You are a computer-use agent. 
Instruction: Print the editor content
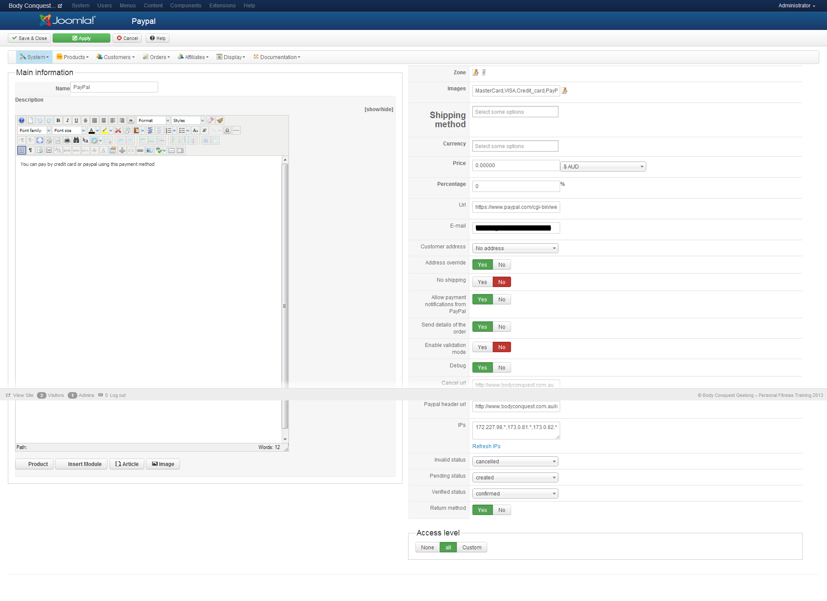pos(67,140)
